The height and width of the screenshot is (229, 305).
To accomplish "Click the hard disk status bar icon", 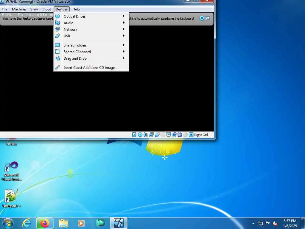I will coord(134,135).
